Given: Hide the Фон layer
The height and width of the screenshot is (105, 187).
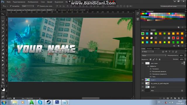Looking at the screenshot, I should [143, 91].
